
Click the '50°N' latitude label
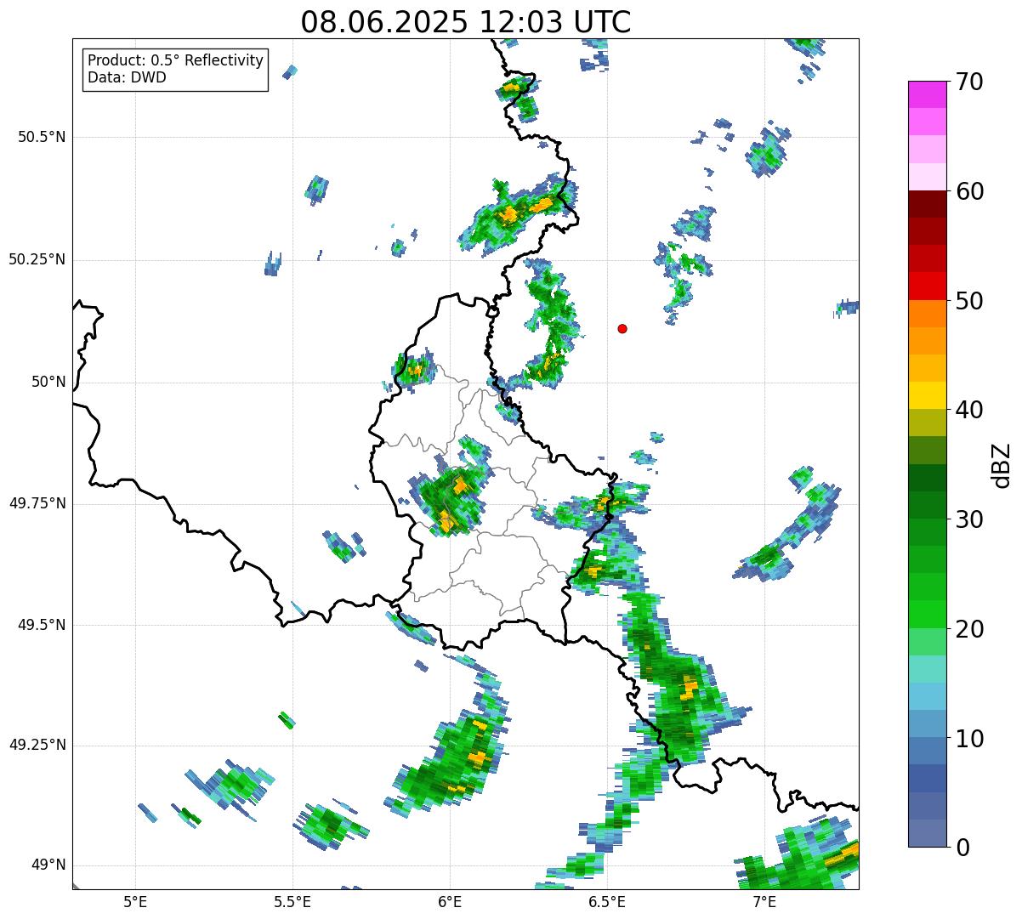48,382
